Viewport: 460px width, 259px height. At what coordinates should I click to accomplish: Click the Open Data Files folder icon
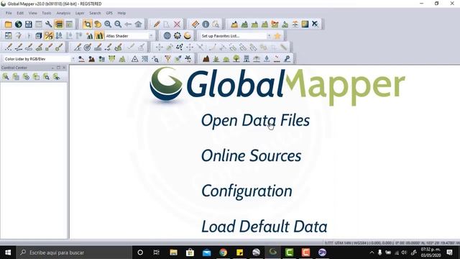point(8,24)
